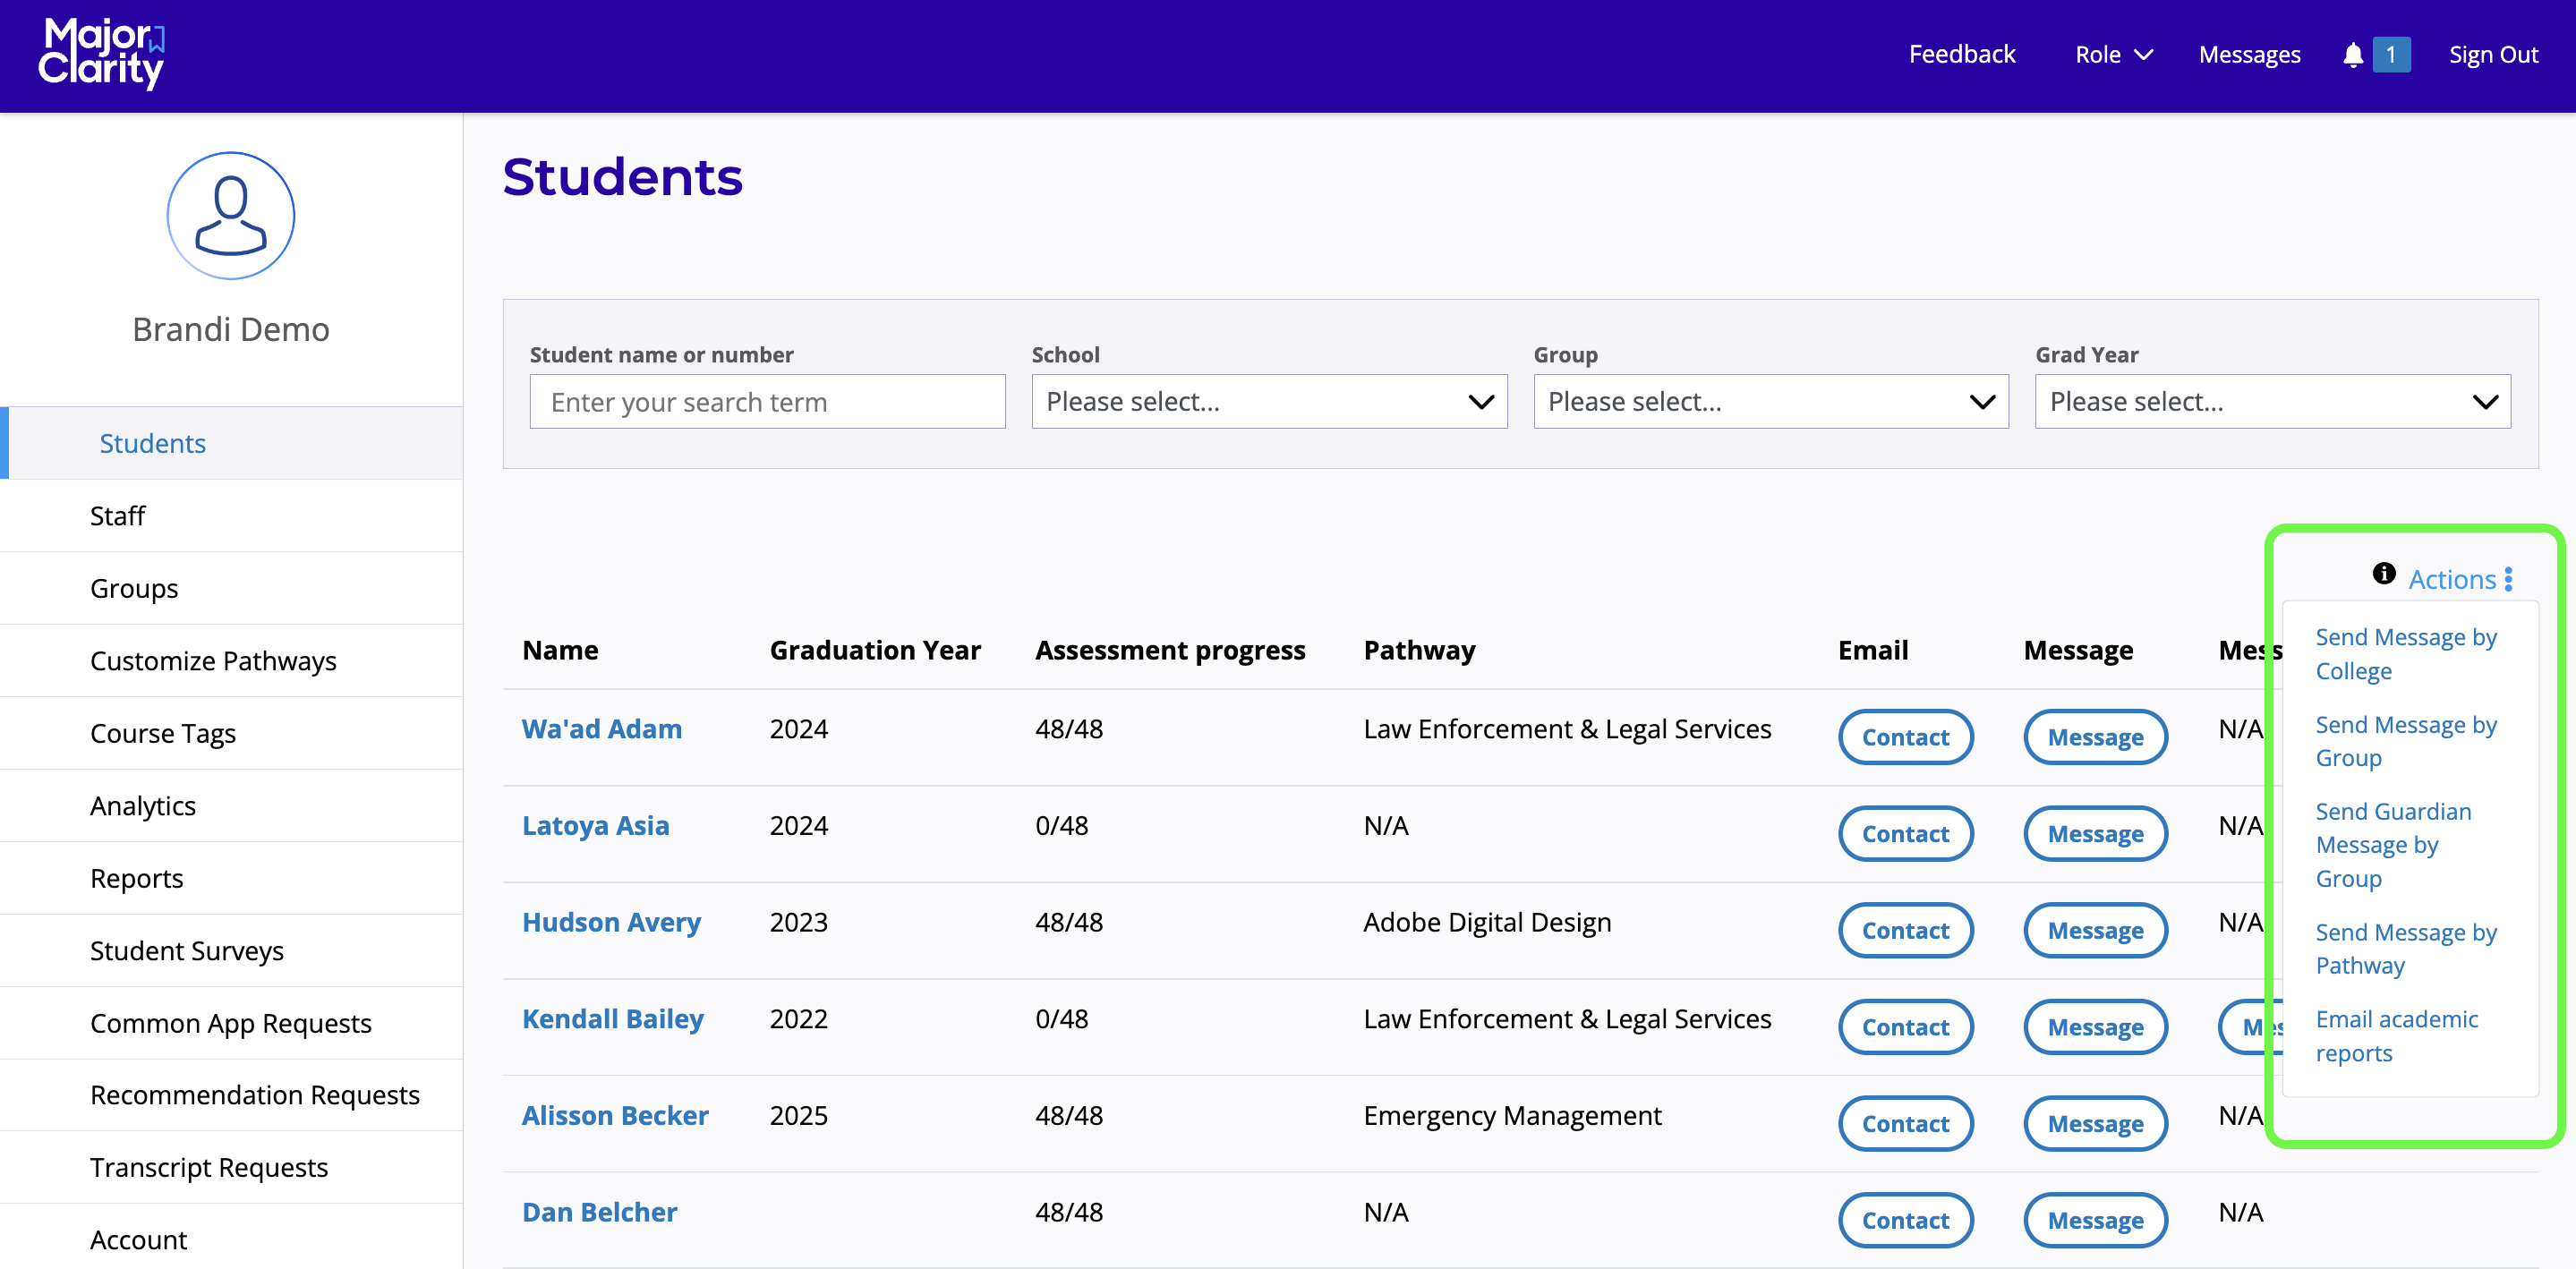Select Email academic reports option

tap(2396, 1035)
